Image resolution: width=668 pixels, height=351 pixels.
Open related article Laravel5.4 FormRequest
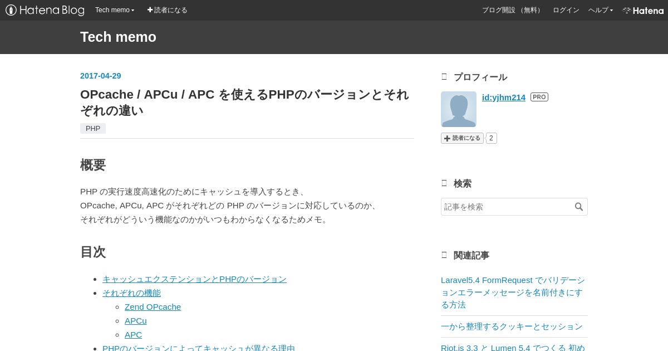click(513, 292)
